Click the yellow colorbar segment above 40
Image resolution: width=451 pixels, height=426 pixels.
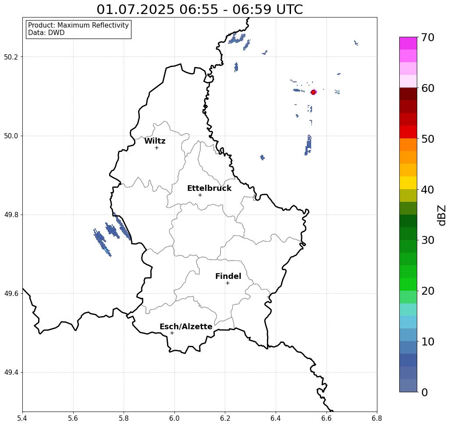click(408, 183)
